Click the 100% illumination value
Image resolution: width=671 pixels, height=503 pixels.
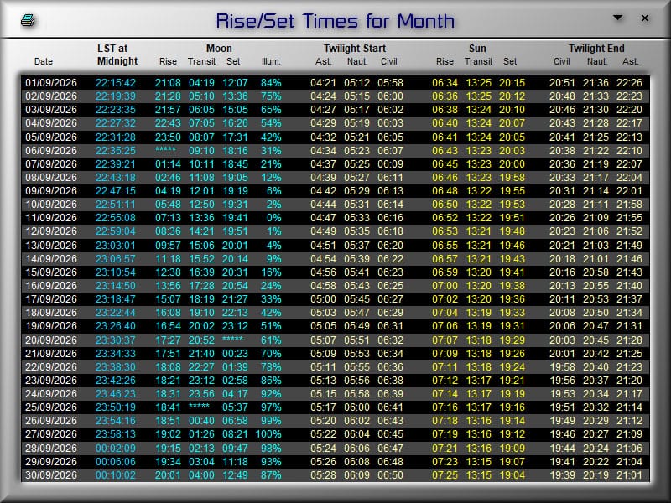click(268, 434)
